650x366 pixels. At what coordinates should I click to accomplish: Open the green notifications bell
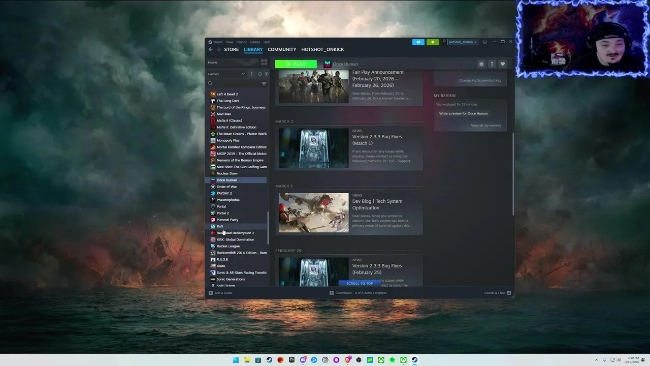pos(433,42)
